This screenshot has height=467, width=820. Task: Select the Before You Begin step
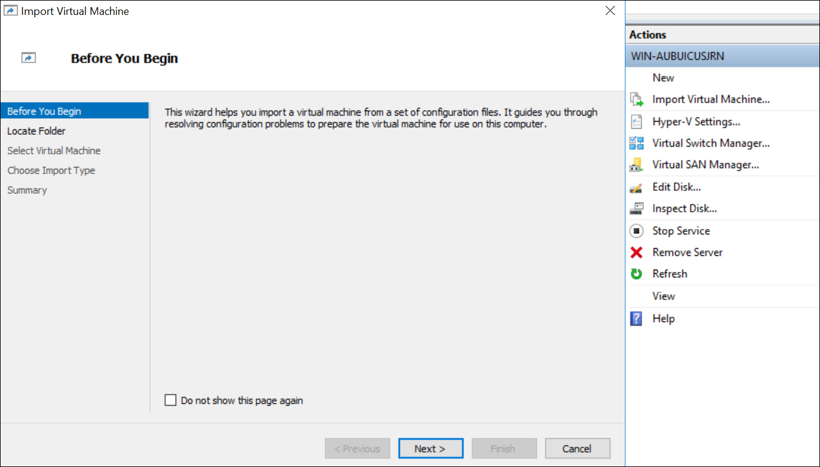(75, 112)
